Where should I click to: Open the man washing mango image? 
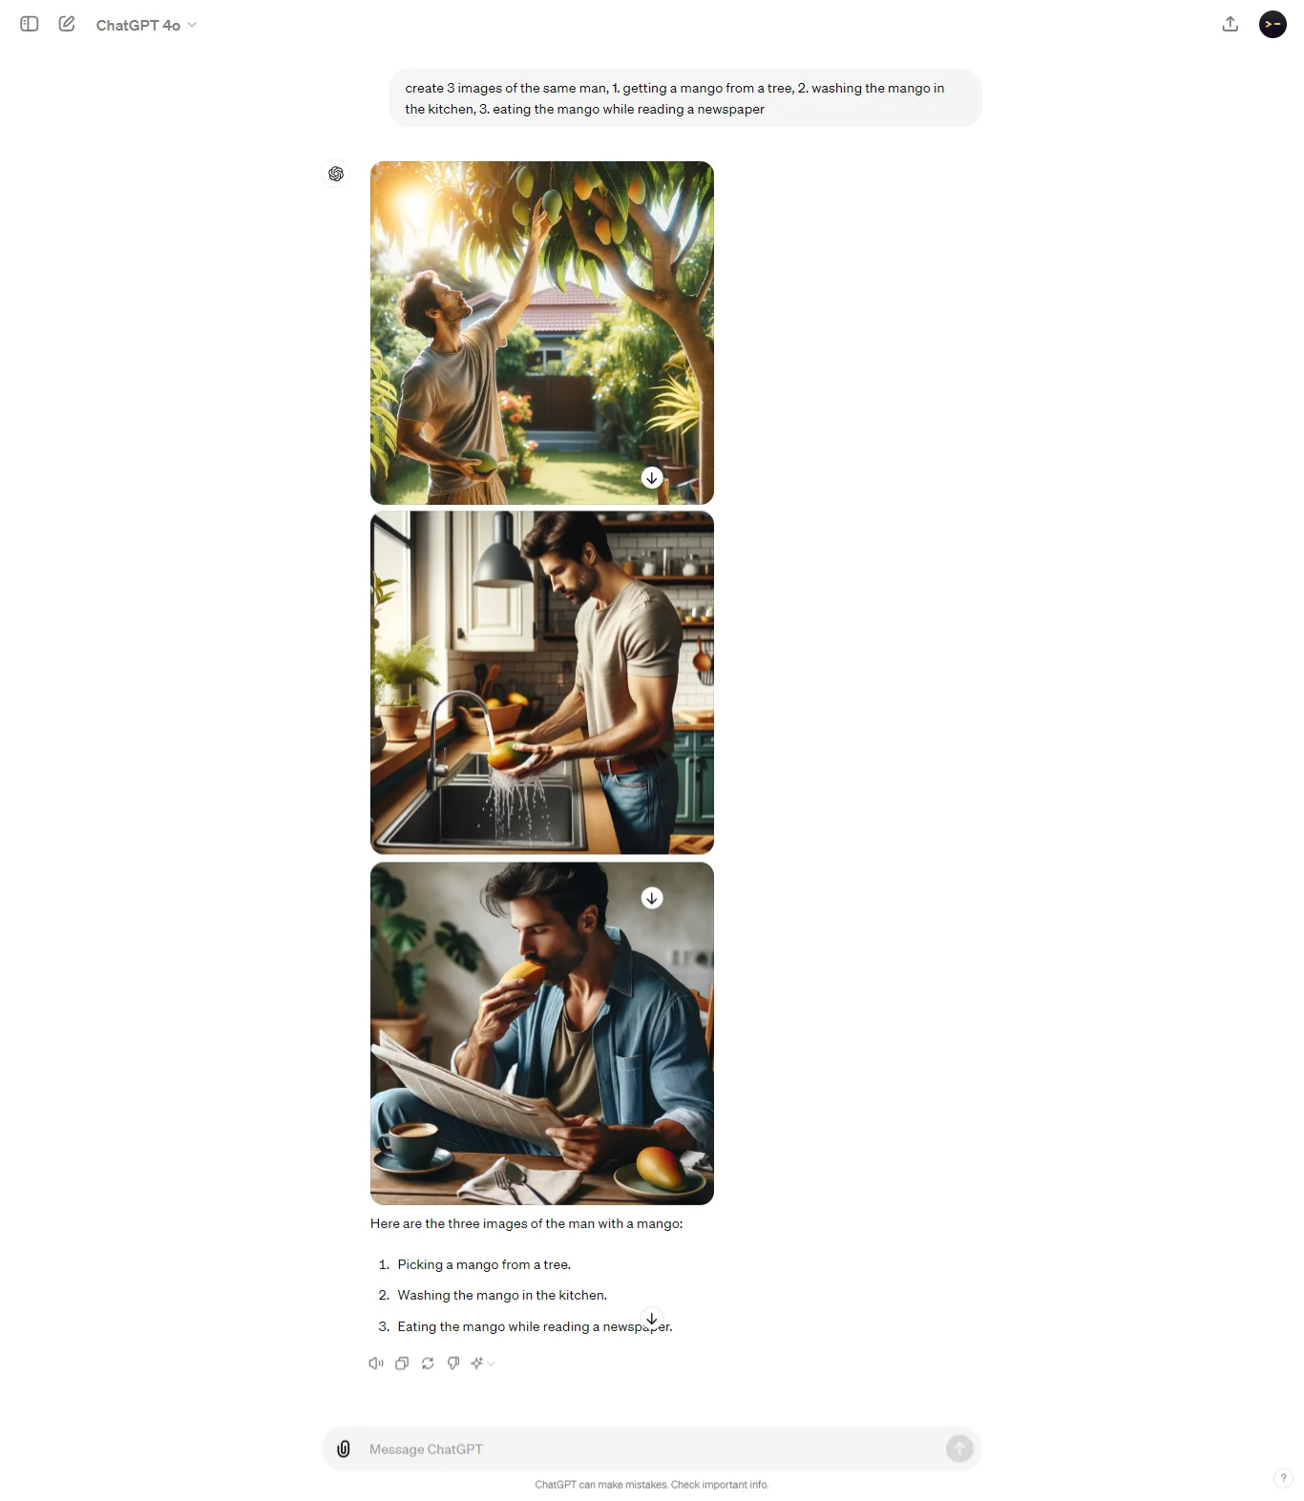[542, 682]
